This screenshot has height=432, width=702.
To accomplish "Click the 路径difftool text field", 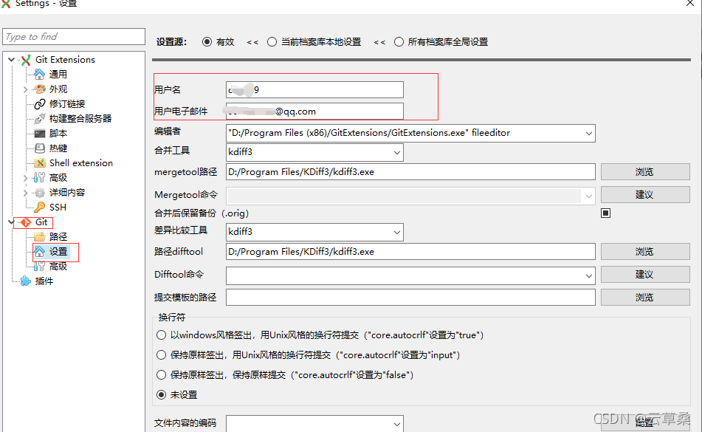I will 410,252.
